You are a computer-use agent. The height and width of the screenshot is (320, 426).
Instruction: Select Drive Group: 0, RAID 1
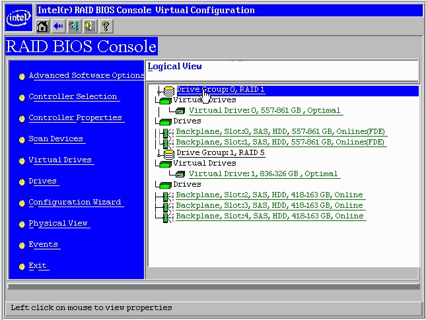coord(221,90)
